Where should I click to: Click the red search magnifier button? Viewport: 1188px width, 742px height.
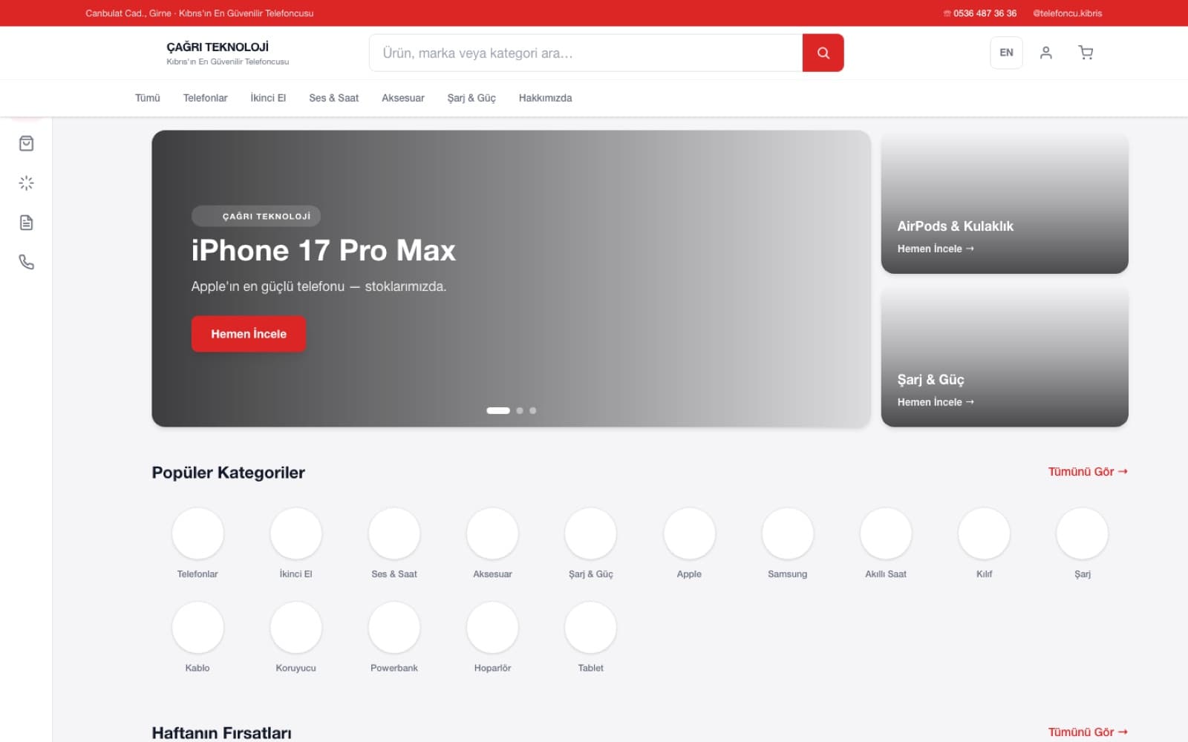(x=823, y=53)
